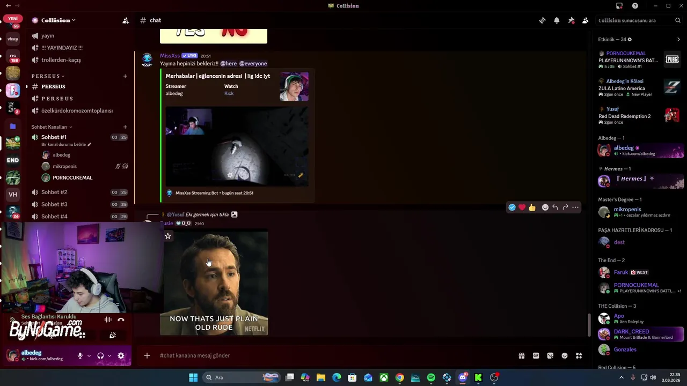Viewport: 687px width, 386px height.
Task: Open the Collision server dropdown menu
Action: pos(54,20)
